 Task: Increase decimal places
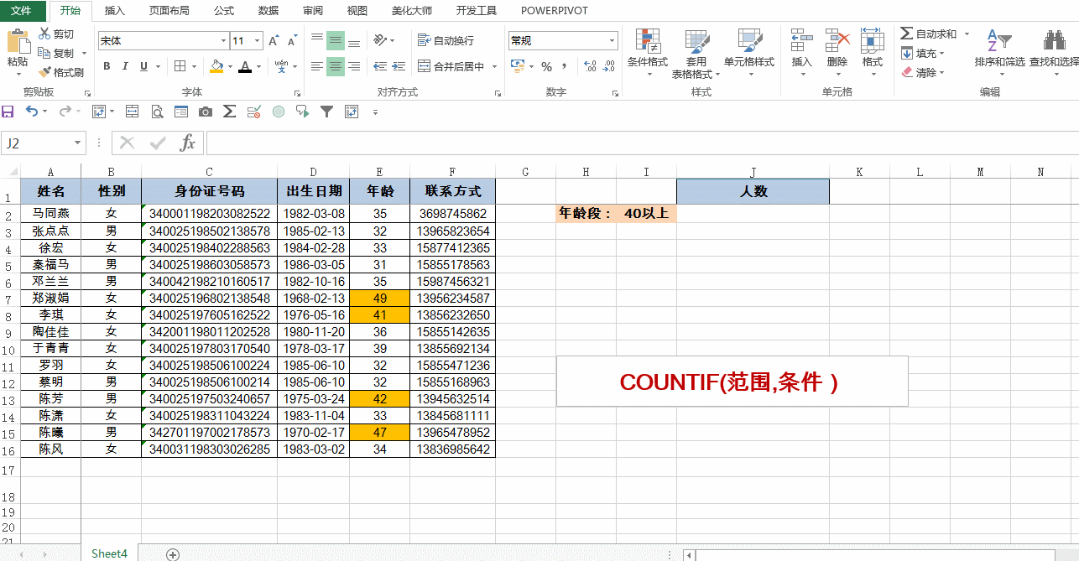coord(589,66)
